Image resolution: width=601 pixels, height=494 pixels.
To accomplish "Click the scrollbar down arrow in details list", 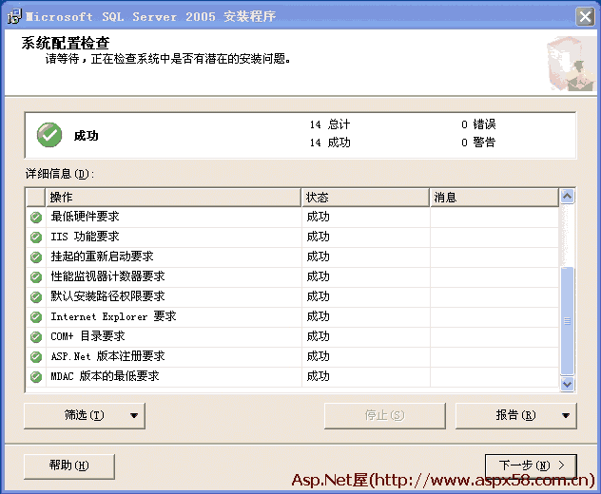I will click(567, 384).
